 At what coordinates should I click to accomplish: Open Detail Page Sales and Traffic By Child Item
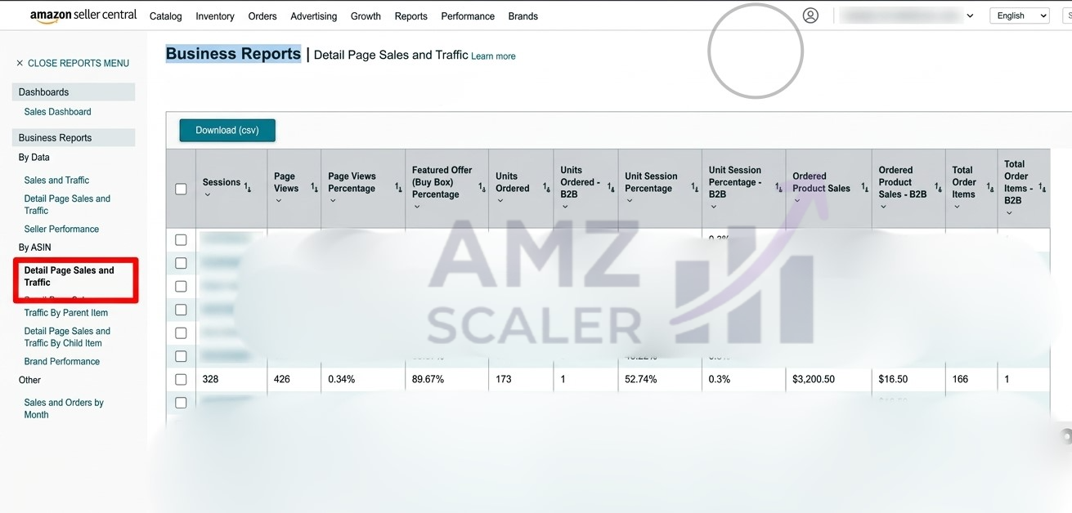(x=67, y=337)
